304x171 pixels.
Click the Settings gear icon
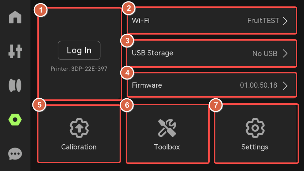click(x=255, y=128)
